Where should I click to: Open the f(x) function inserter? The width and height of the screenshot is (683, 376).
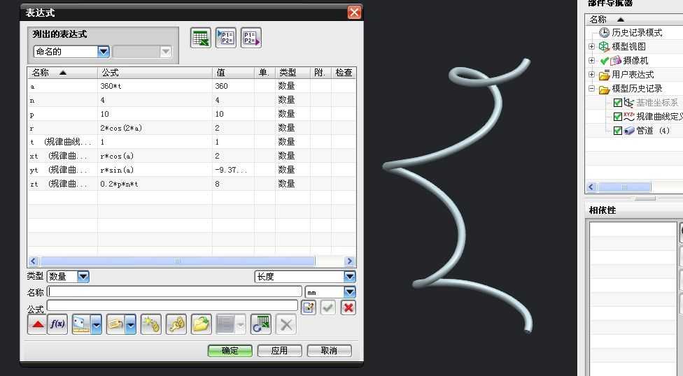[57, 324]
